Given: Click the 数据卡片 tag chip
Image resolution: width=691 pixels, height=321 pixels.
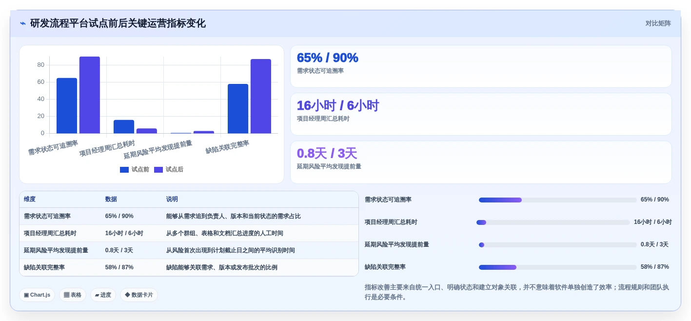Looking at the screenshot, I should pyautogui.click(x=139, y=295).
